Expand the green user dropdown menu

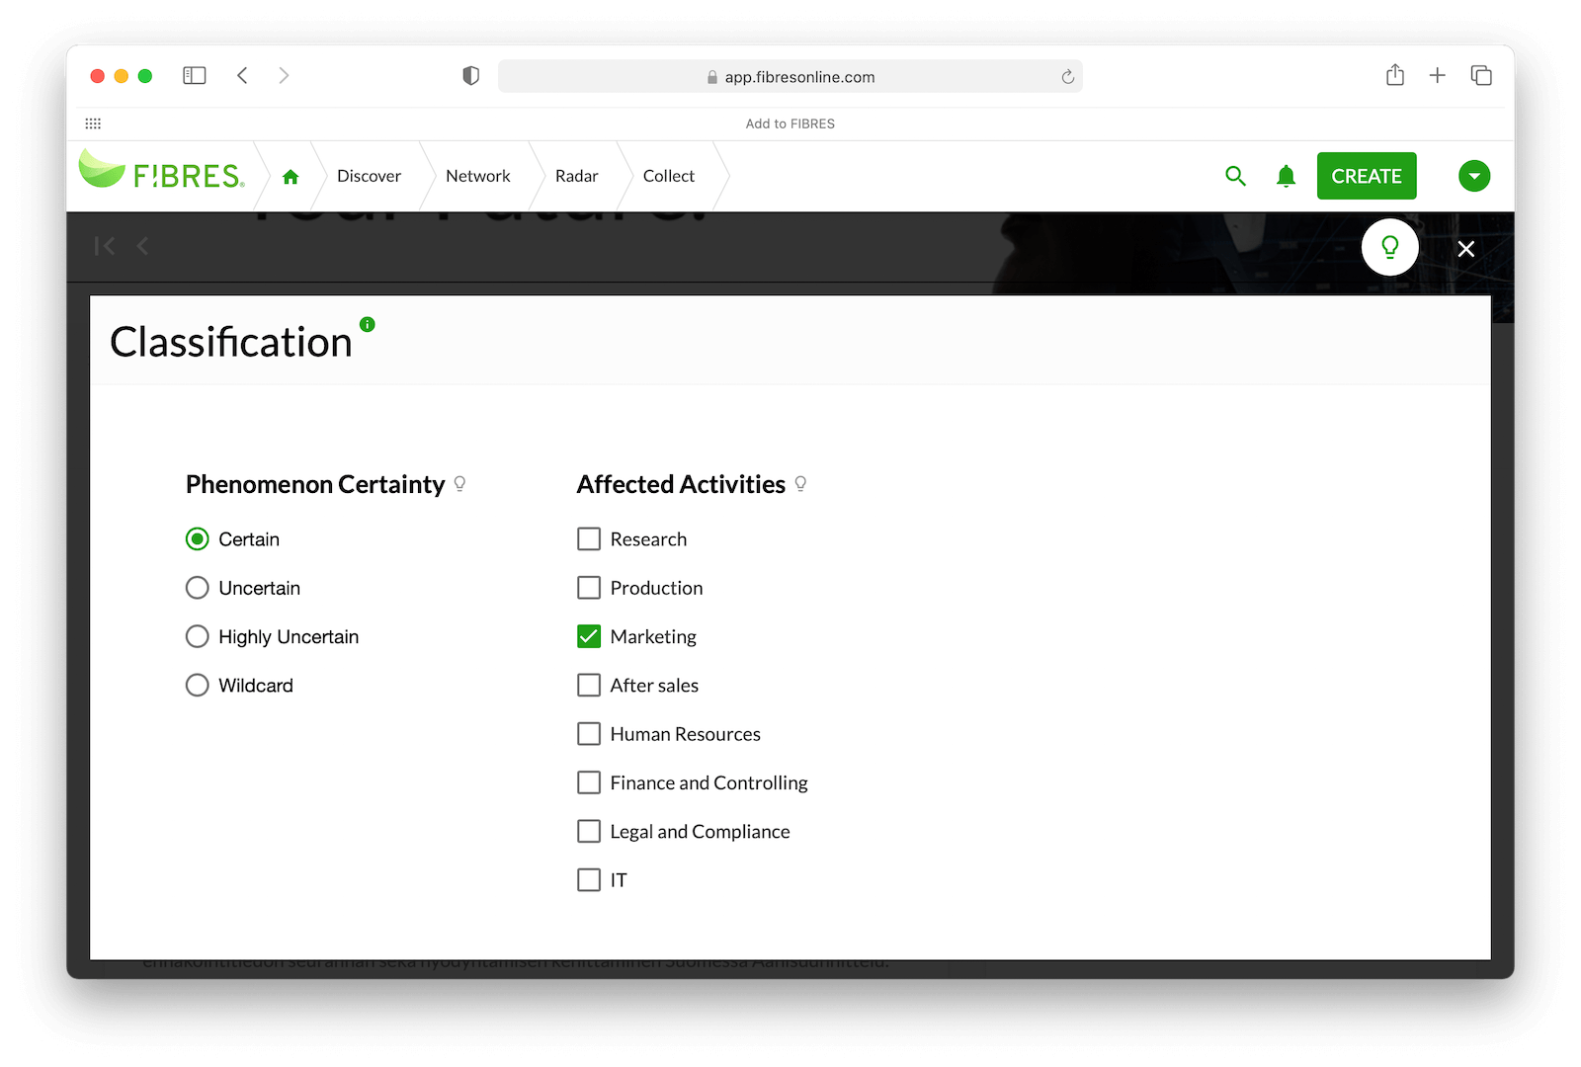1473,176
